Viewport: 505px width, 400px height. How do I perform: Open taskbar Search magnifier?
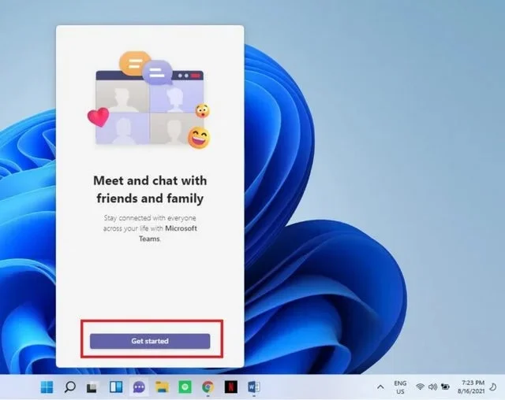coord(70,387)
